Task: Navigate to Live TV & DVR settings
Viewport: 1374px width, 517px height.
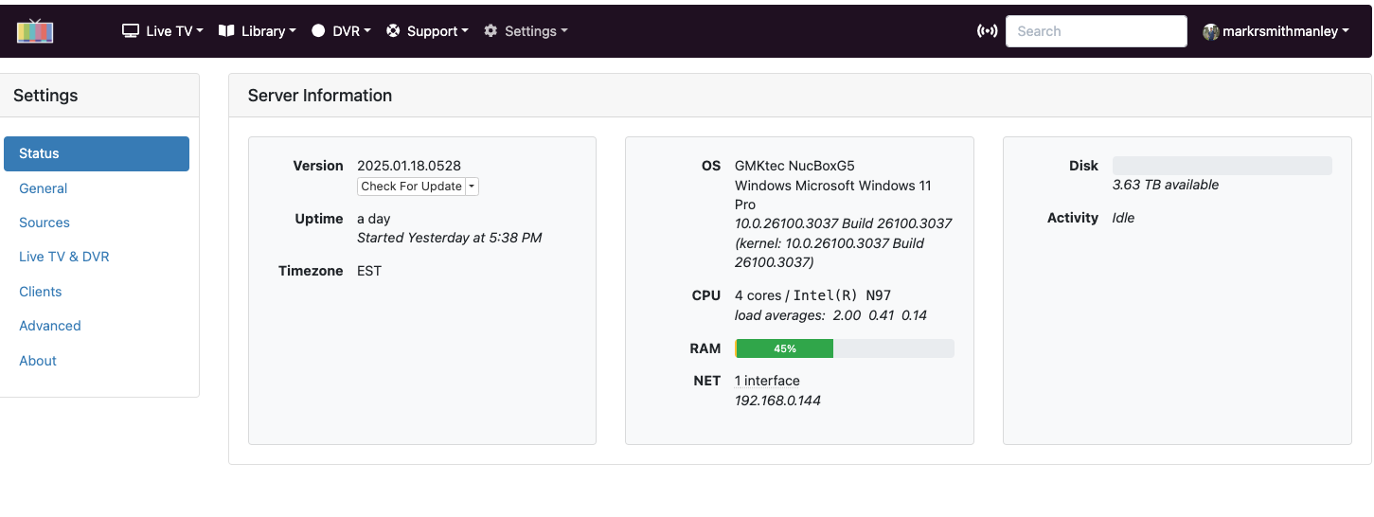Action: [64, 257]
